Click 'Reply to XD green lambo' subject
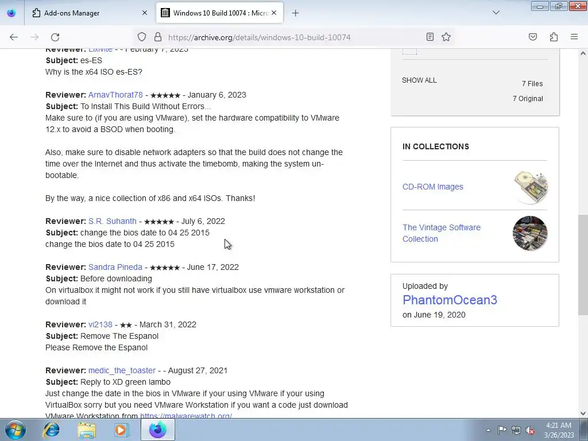Image resolution: width=588 pixels, height=441 pixels. tap(125, 382)
